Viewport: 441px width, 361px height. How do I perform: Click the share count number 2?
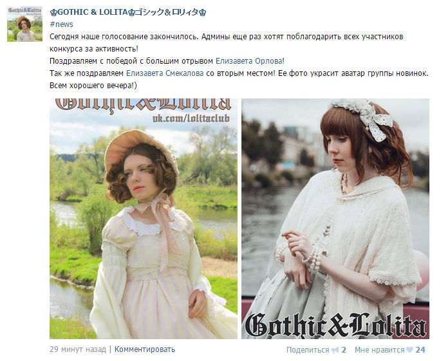pos(344,350)
